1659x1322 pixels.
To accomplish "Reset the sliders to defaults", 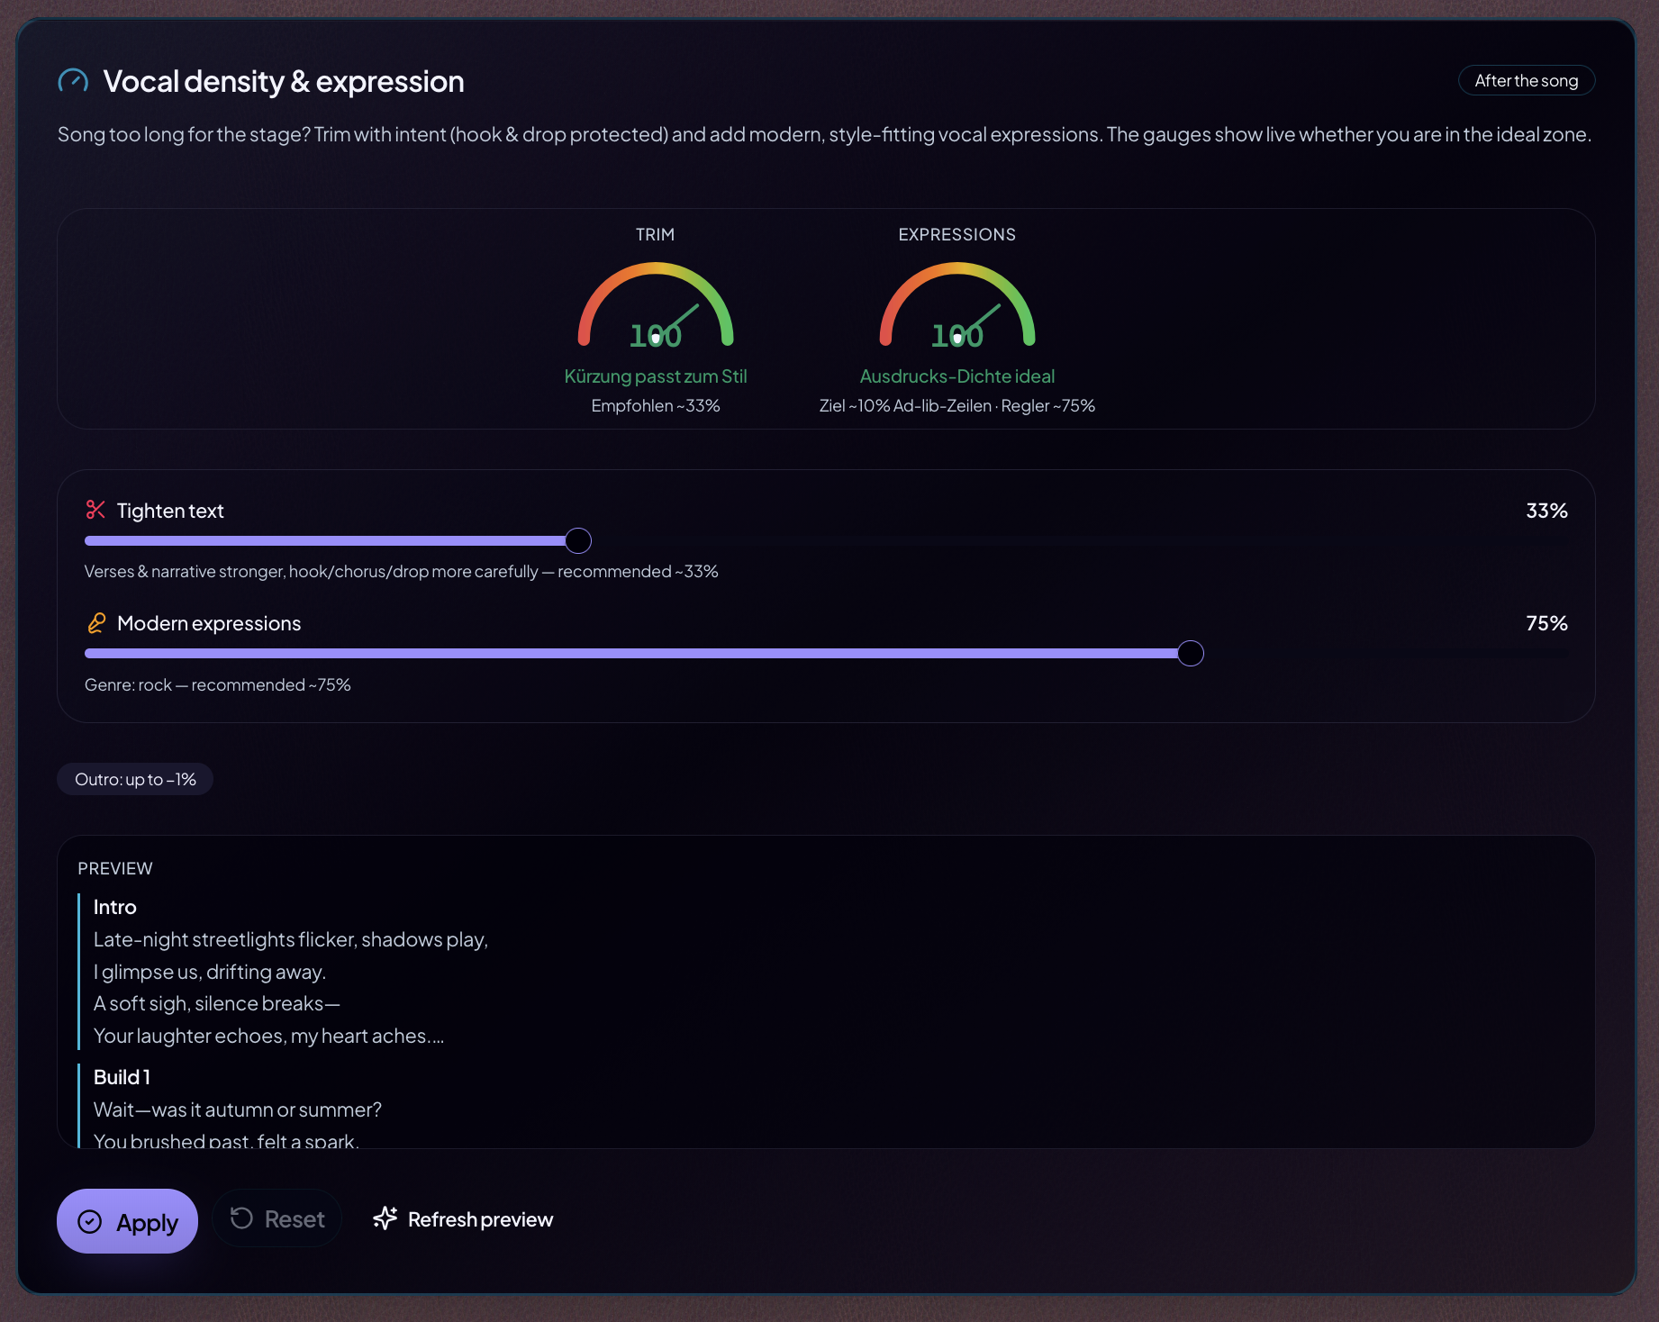I will pos(276,1218).
